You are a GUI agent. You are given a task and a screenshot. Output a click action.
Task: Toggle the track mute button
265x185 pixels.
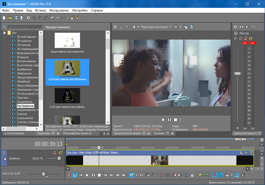pos(54,153)
